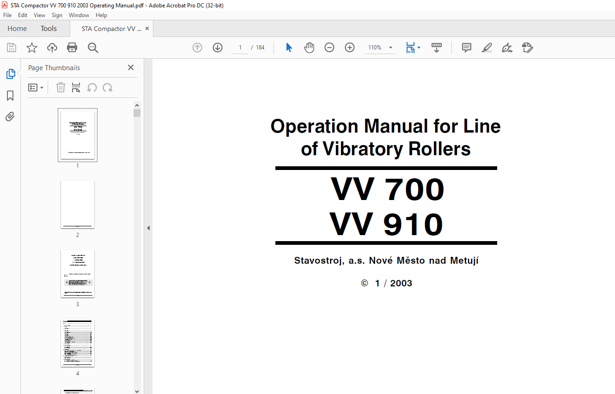Open the Sign menu
The width and height of the screenshot is (615, 394).
[57, 15]
